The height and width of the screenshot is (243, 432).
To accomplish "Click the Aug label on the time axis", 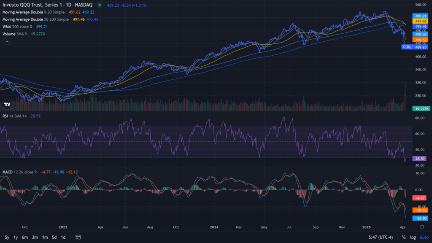I will pyautogui.click(x=150, y=227).
